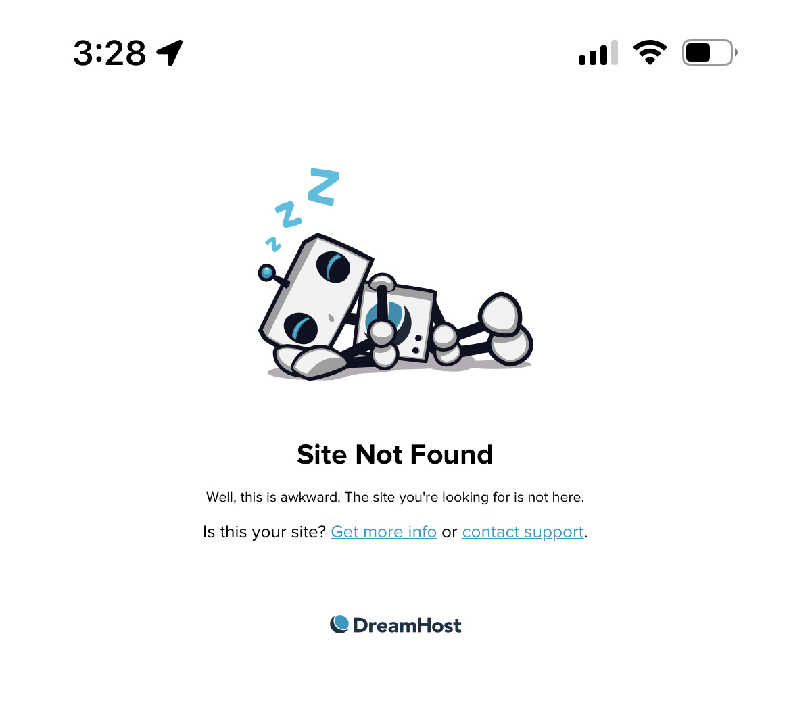
Task: Tap the sleeping robot illustration
Action: (395, 274)
